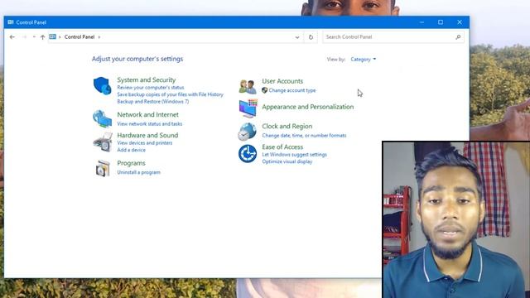Open the Clock and Region globe clock icon

tap(247, 132)
